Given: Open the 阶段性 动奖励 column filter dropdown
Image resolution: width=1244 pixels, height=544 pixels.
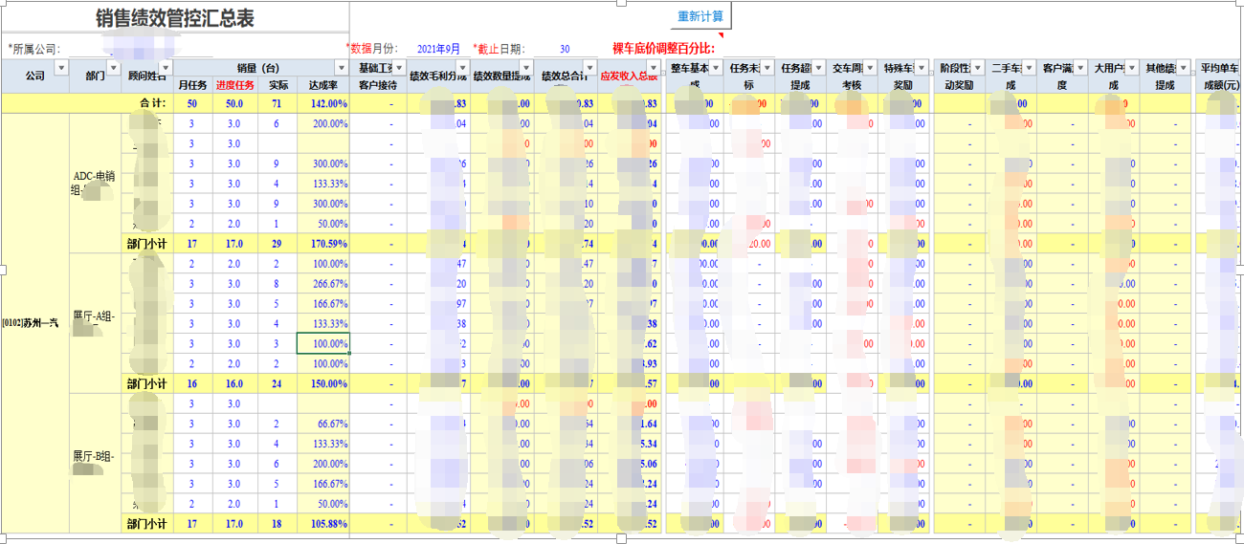Looking at the screenshot, I should point(977,67).
